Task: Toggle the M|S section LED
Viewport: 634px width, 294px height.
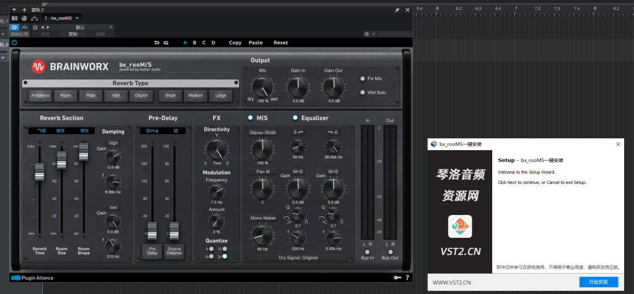Action: [x=250, y=118]
